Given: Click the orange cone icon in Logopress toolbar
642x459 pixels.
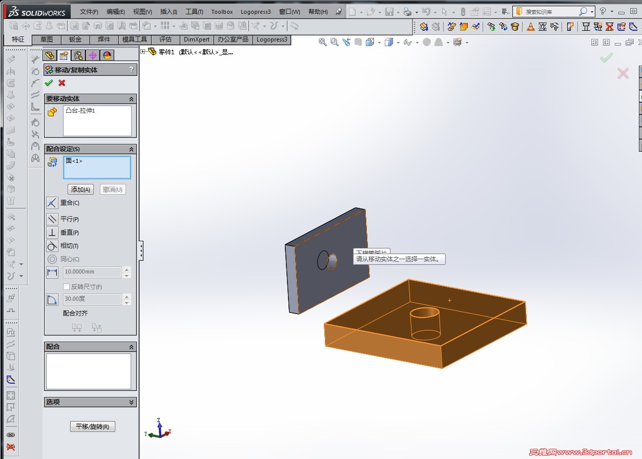Looking at the screenshot, I should pos(531,27).
